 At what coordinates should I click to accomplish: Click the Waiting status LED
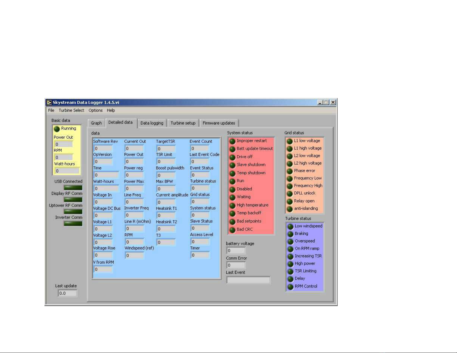point(232,197)
